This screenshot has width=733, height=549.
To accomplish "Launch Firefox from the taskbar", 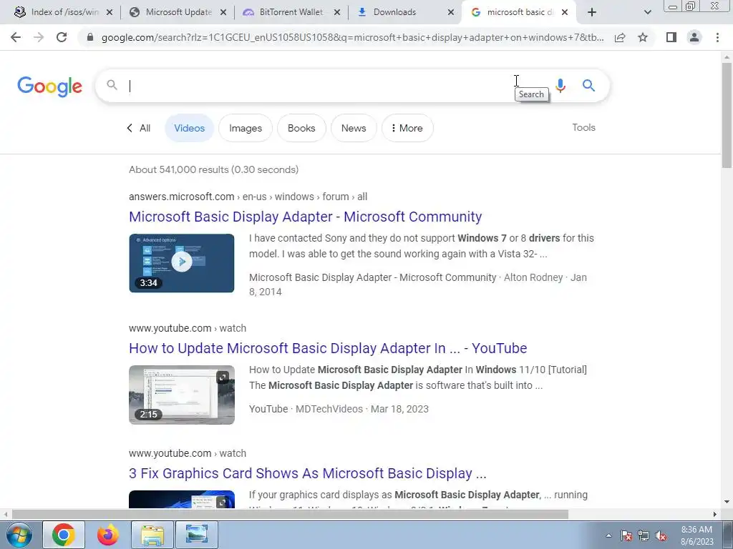I will (108, 535).
